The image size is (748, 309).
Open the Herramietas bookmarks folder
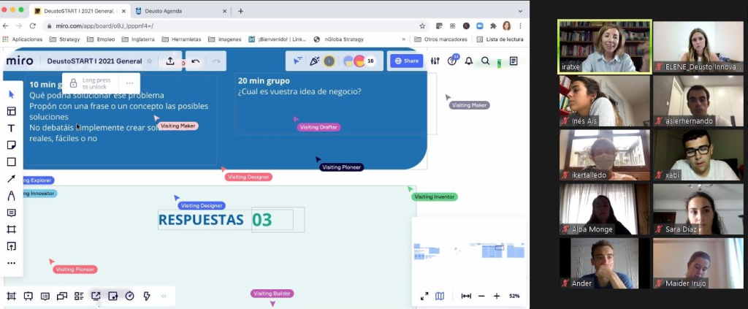point(181,39)
